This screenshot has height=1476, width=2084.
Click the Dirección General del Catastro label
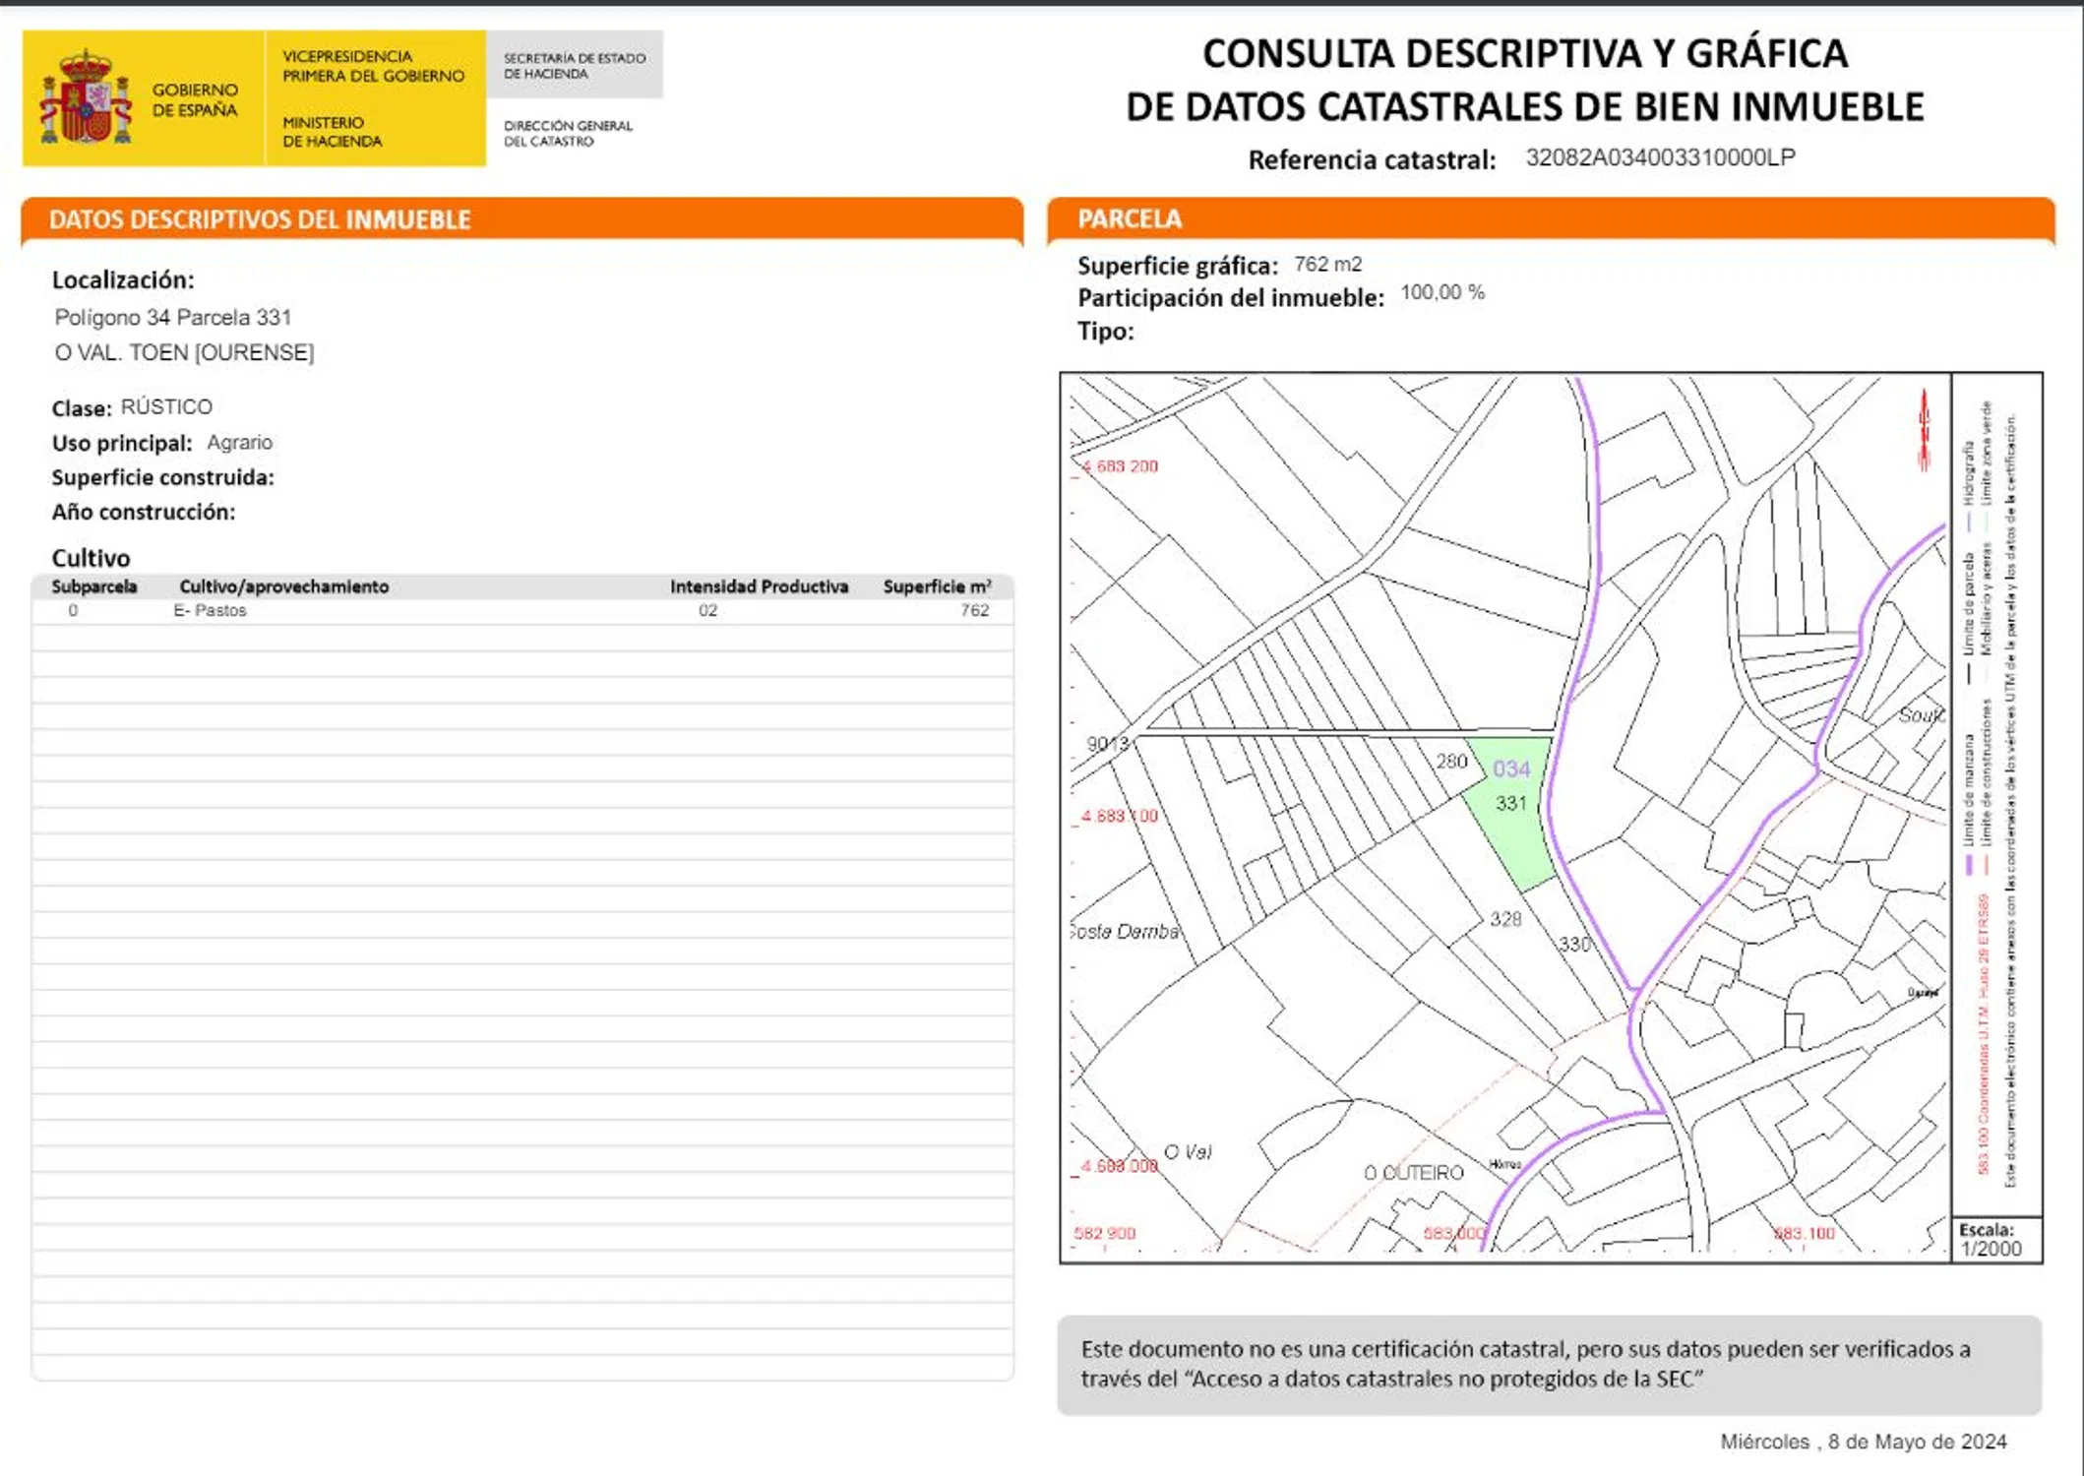(568, 133)
